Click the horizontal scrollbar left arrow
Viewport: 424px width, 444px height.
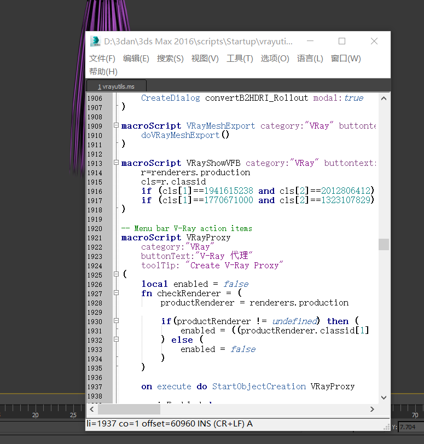(92, 409)
